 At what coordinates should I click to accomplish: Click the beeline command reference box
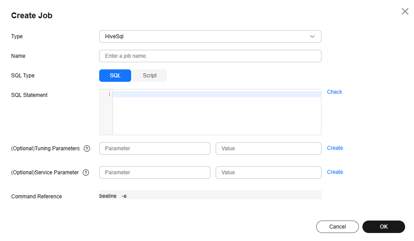coord(210,195)
